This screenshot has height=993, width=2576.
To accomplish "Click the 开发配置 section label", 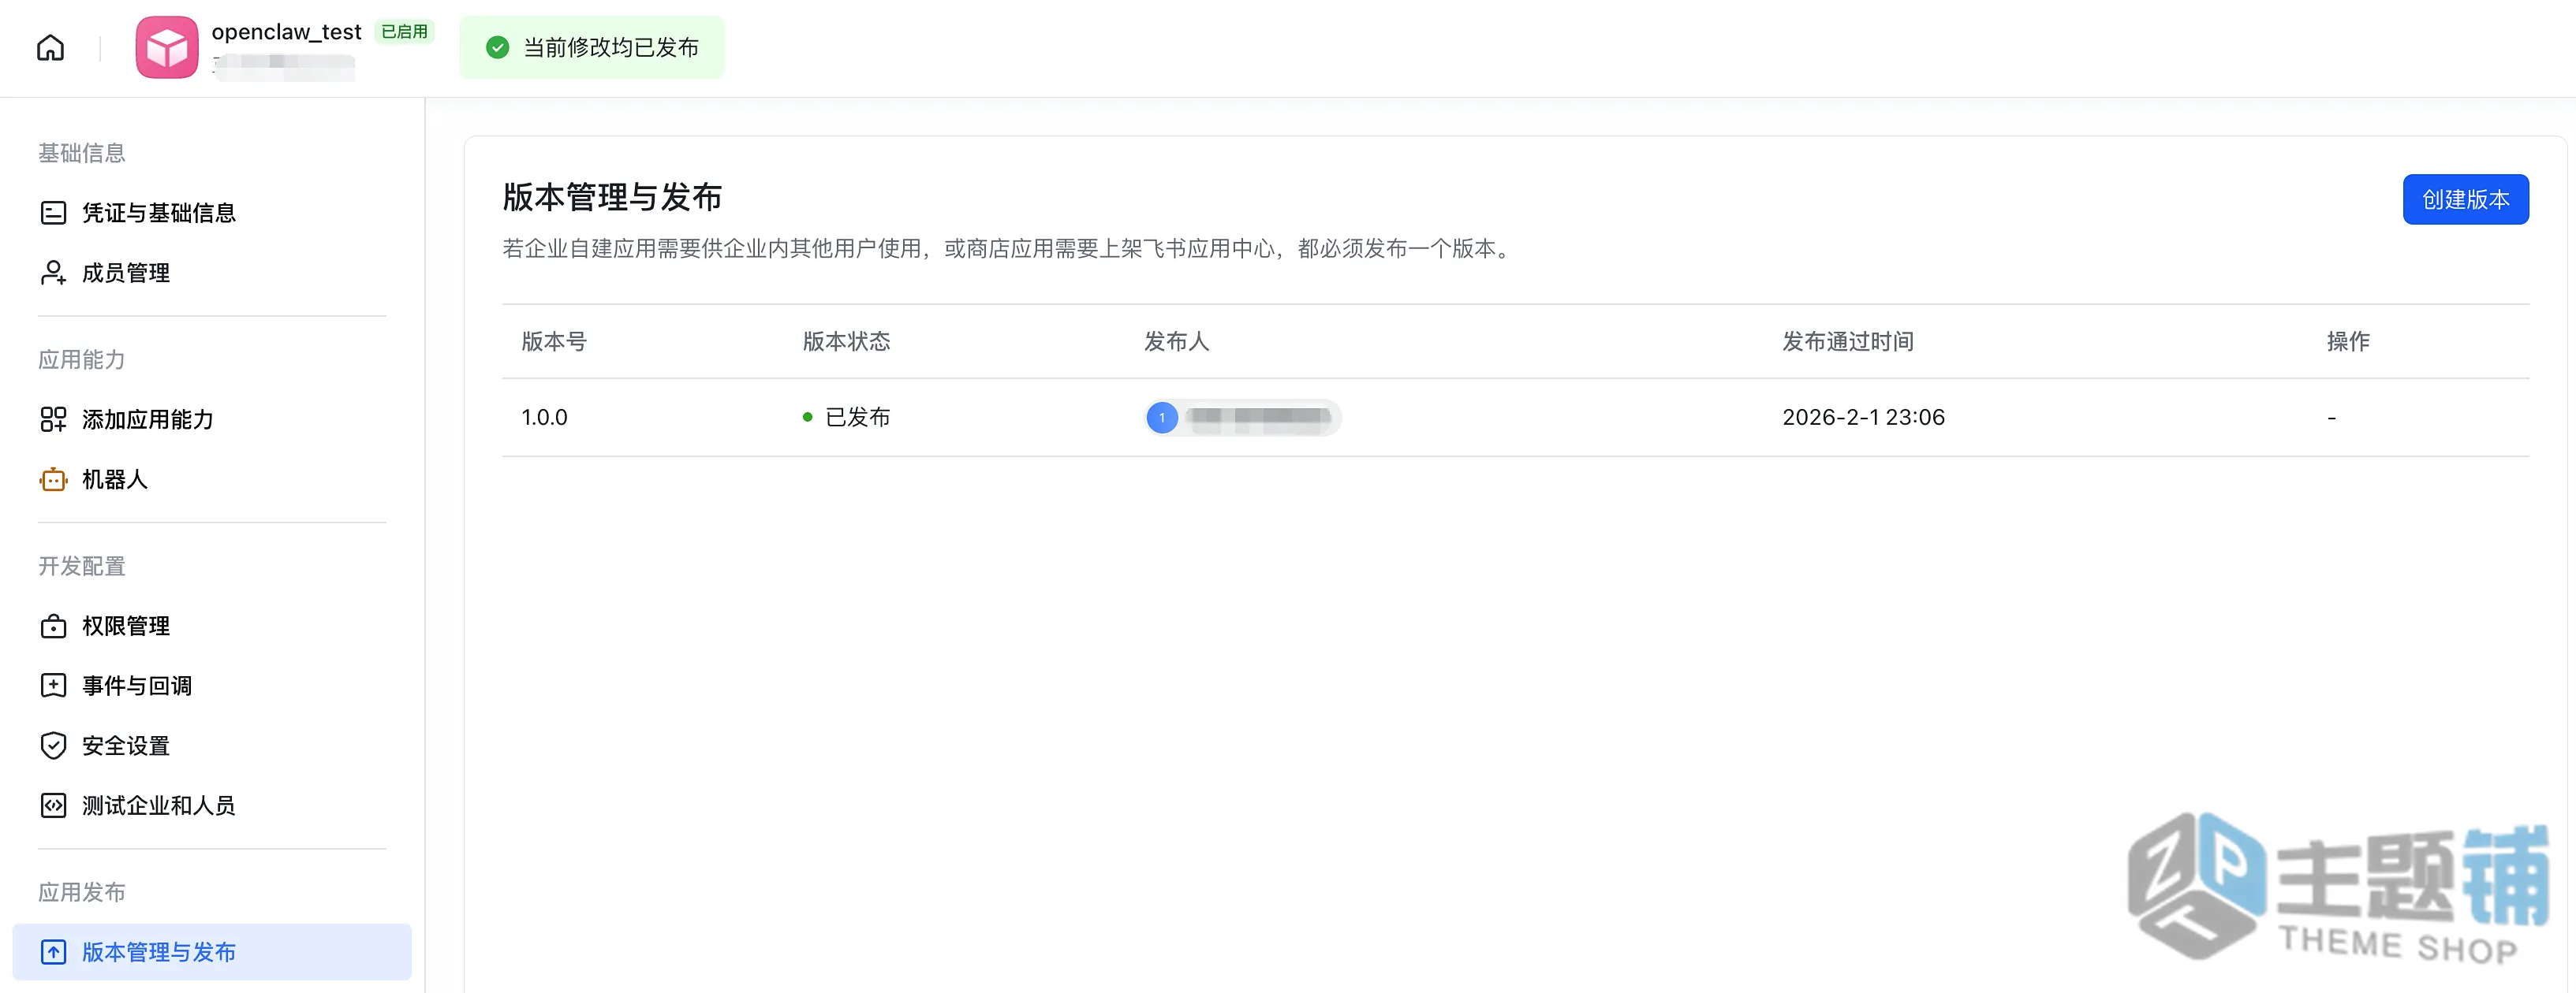I will click(82, 567).
